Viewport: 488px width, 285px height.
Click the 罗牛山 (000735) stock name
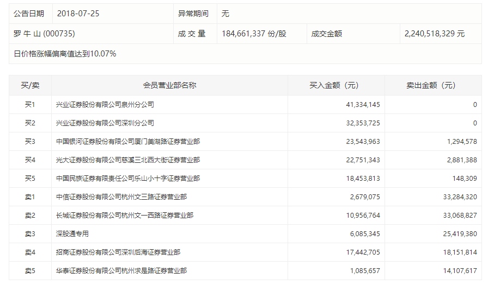[44, 34]
